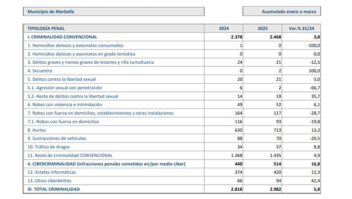Click the 2.818 total value
Screen dimensions: 352x199
(x=236, y=189)
